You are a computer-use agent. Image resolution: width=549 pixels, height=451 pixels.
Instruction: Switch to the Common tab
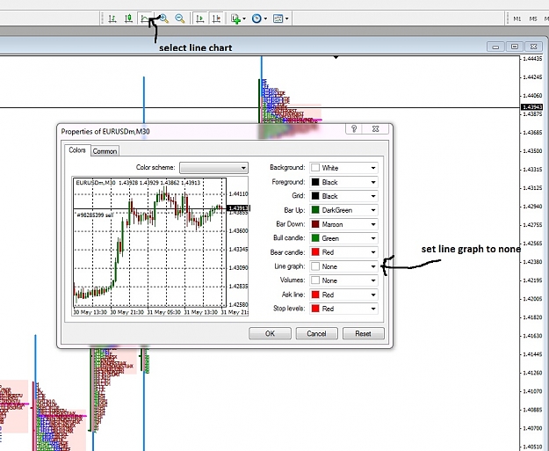click(x=105, y=151)
